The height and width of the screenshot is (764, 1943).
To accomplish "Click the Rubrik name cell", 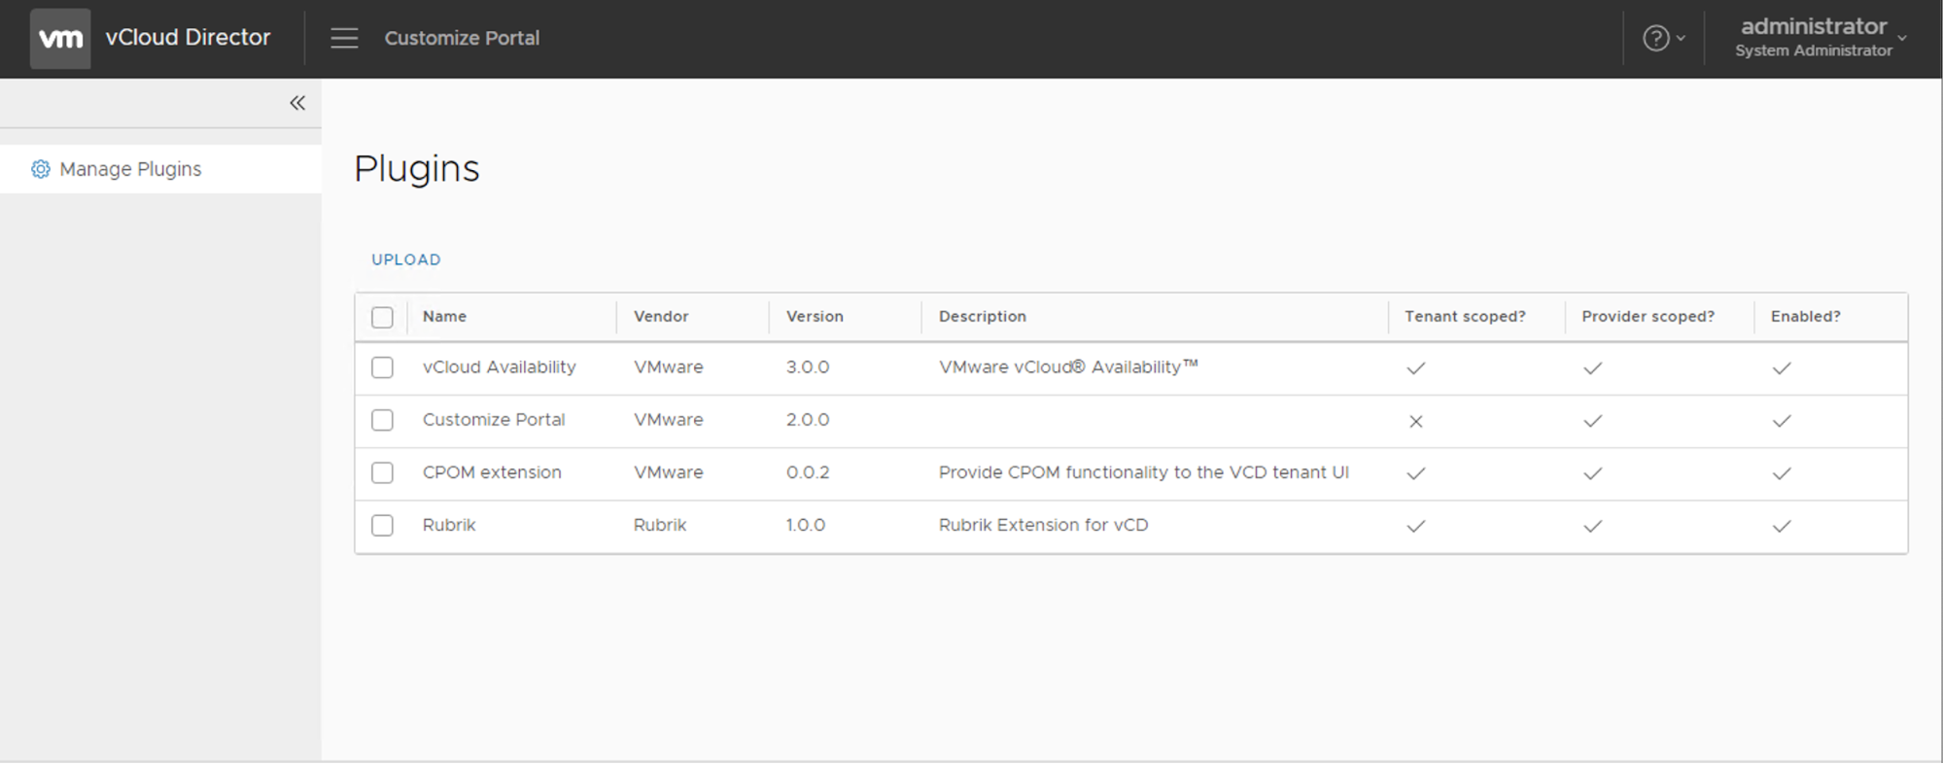I will click(x=449, y=525).
